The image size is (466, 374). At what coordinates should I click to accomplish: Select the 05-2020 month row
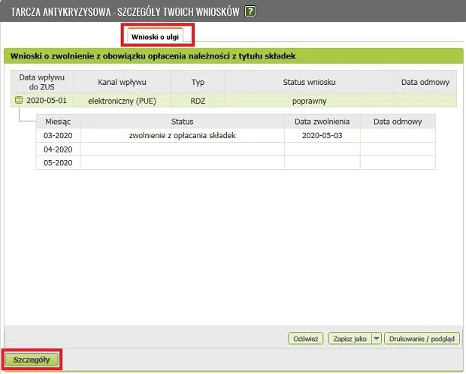coord(58,162)
